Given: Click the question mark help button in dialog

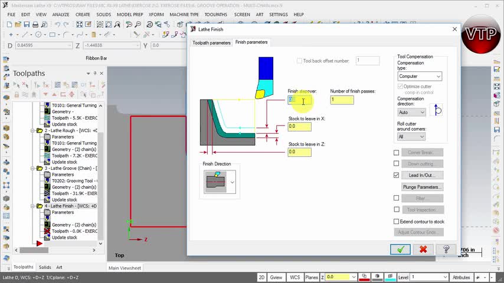Looking at the screenshot, I should click(446, 249).
